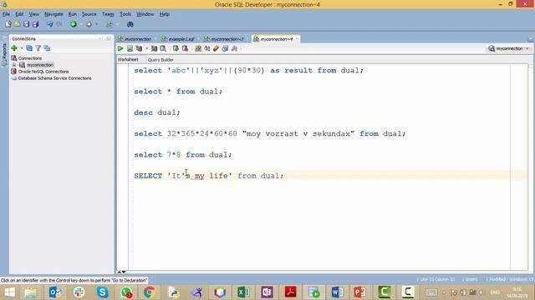Click the SQL Worksheet icon in main toolbar
535x300 pixels.
click(x=110, y=24)
